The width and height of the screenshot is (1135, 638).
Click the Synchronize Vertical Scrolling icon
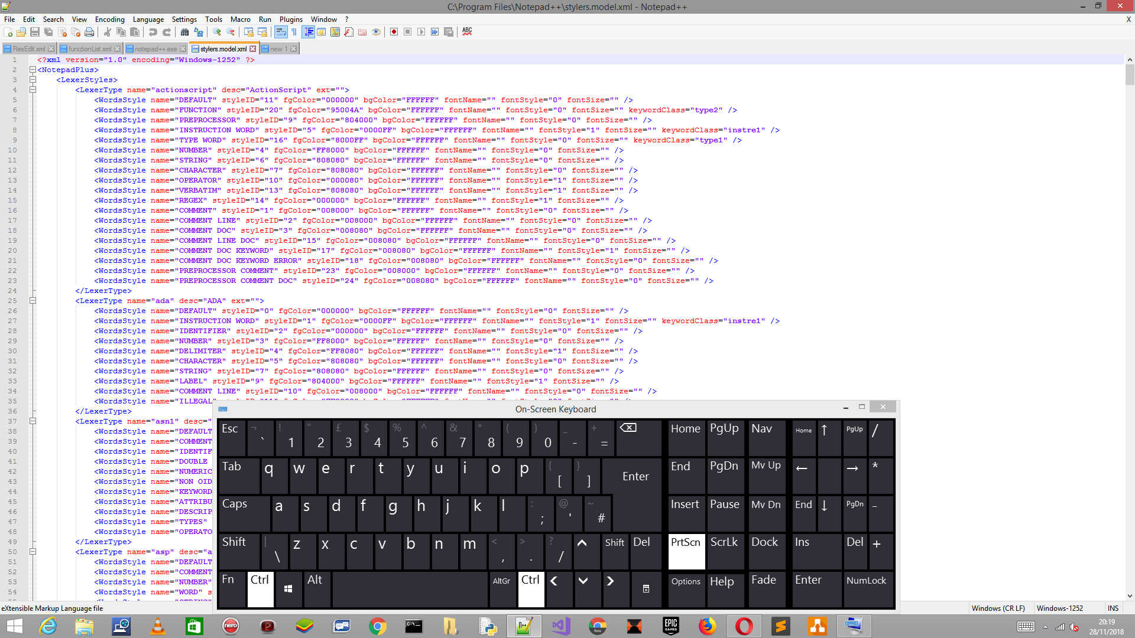(249, 32)
